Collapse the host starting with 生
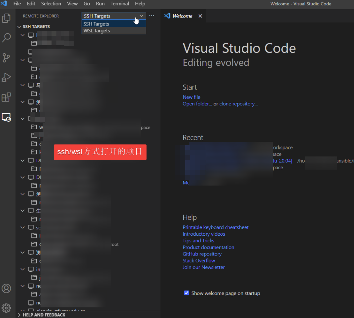 22,211
